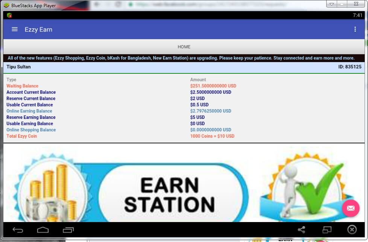368x242 pixels.
Task: Open the Android recent apps button
Action: (x=68, y=230)
